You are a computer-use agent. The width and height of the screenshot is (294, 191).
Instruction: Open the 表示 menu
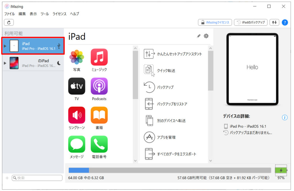(x=33, y=14)
